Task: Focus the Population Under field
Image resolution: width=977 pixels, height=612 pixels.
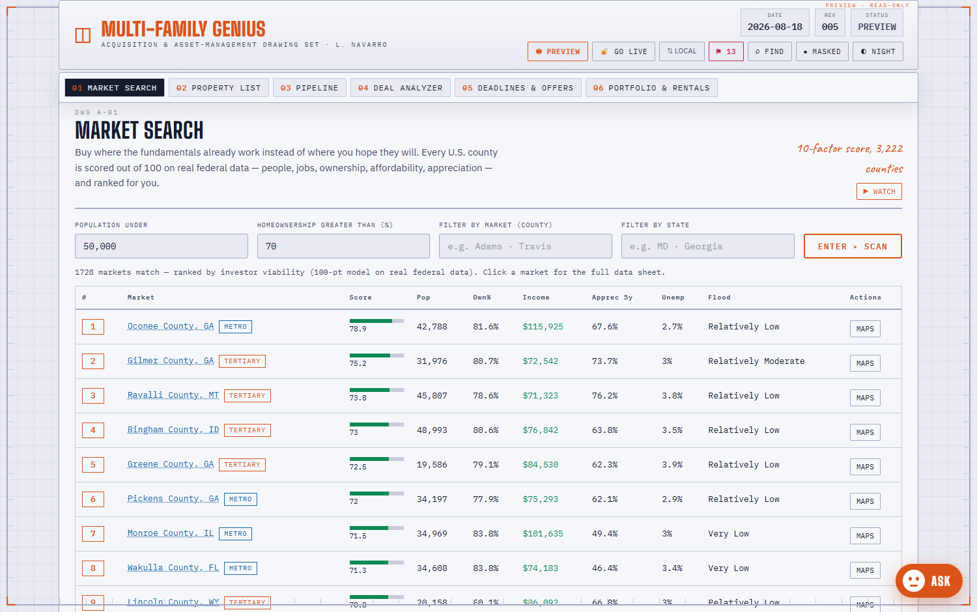Action: pyautogui.click(x=162, y=246)
